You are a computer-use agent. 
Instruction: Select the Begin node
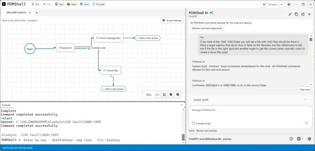[30, 49]
